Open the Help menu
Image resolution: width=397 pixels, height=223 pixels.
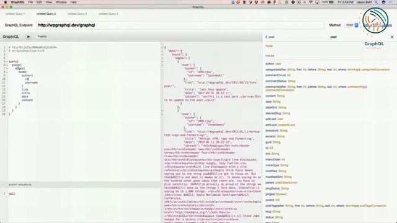pyautogui.click(x=73, y=2)
